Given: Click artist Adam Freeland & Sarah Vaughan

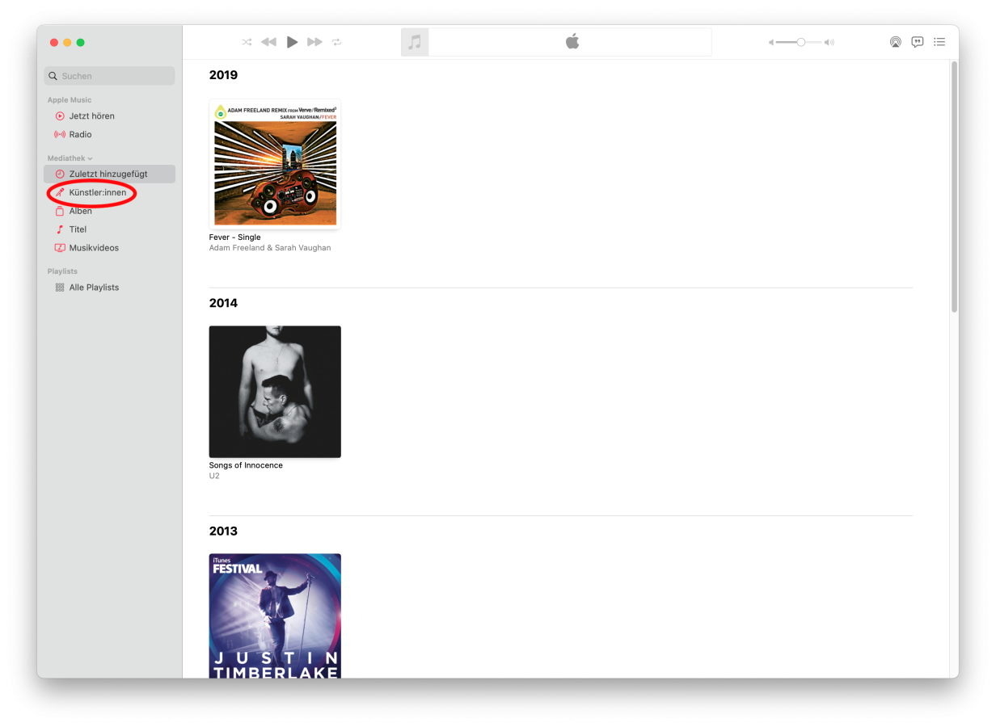Looking at the screenshot, I should (270, 248).
